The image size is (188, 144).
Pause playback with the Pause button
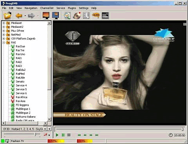(63, 135)
